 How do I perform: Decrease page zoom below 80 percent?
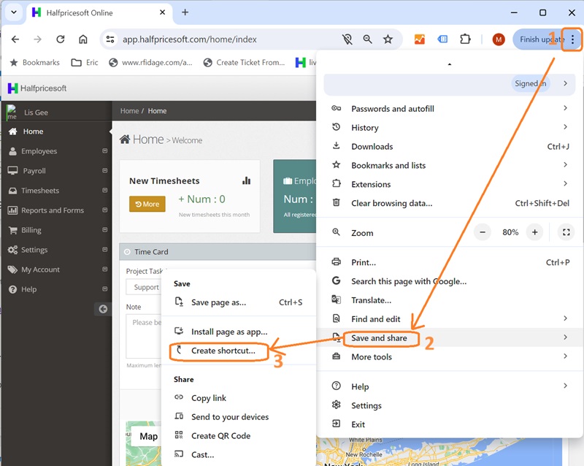point(482,232)
